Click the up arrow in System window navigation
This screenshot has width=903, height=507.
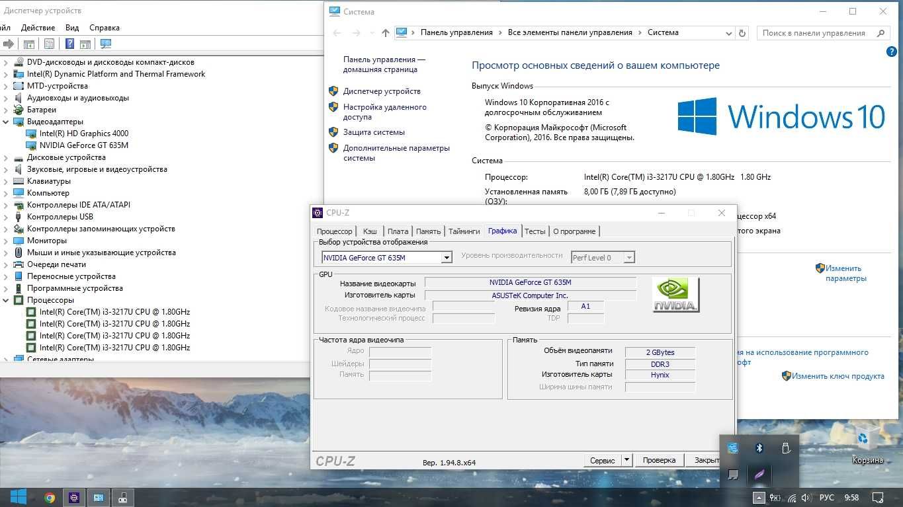coord(386,32)
